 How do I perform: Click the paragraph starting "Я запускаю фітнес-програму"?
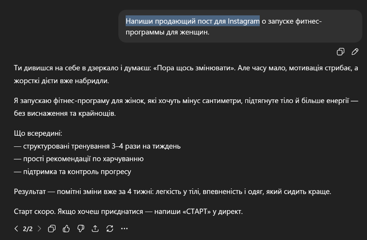tap(186, 107)
